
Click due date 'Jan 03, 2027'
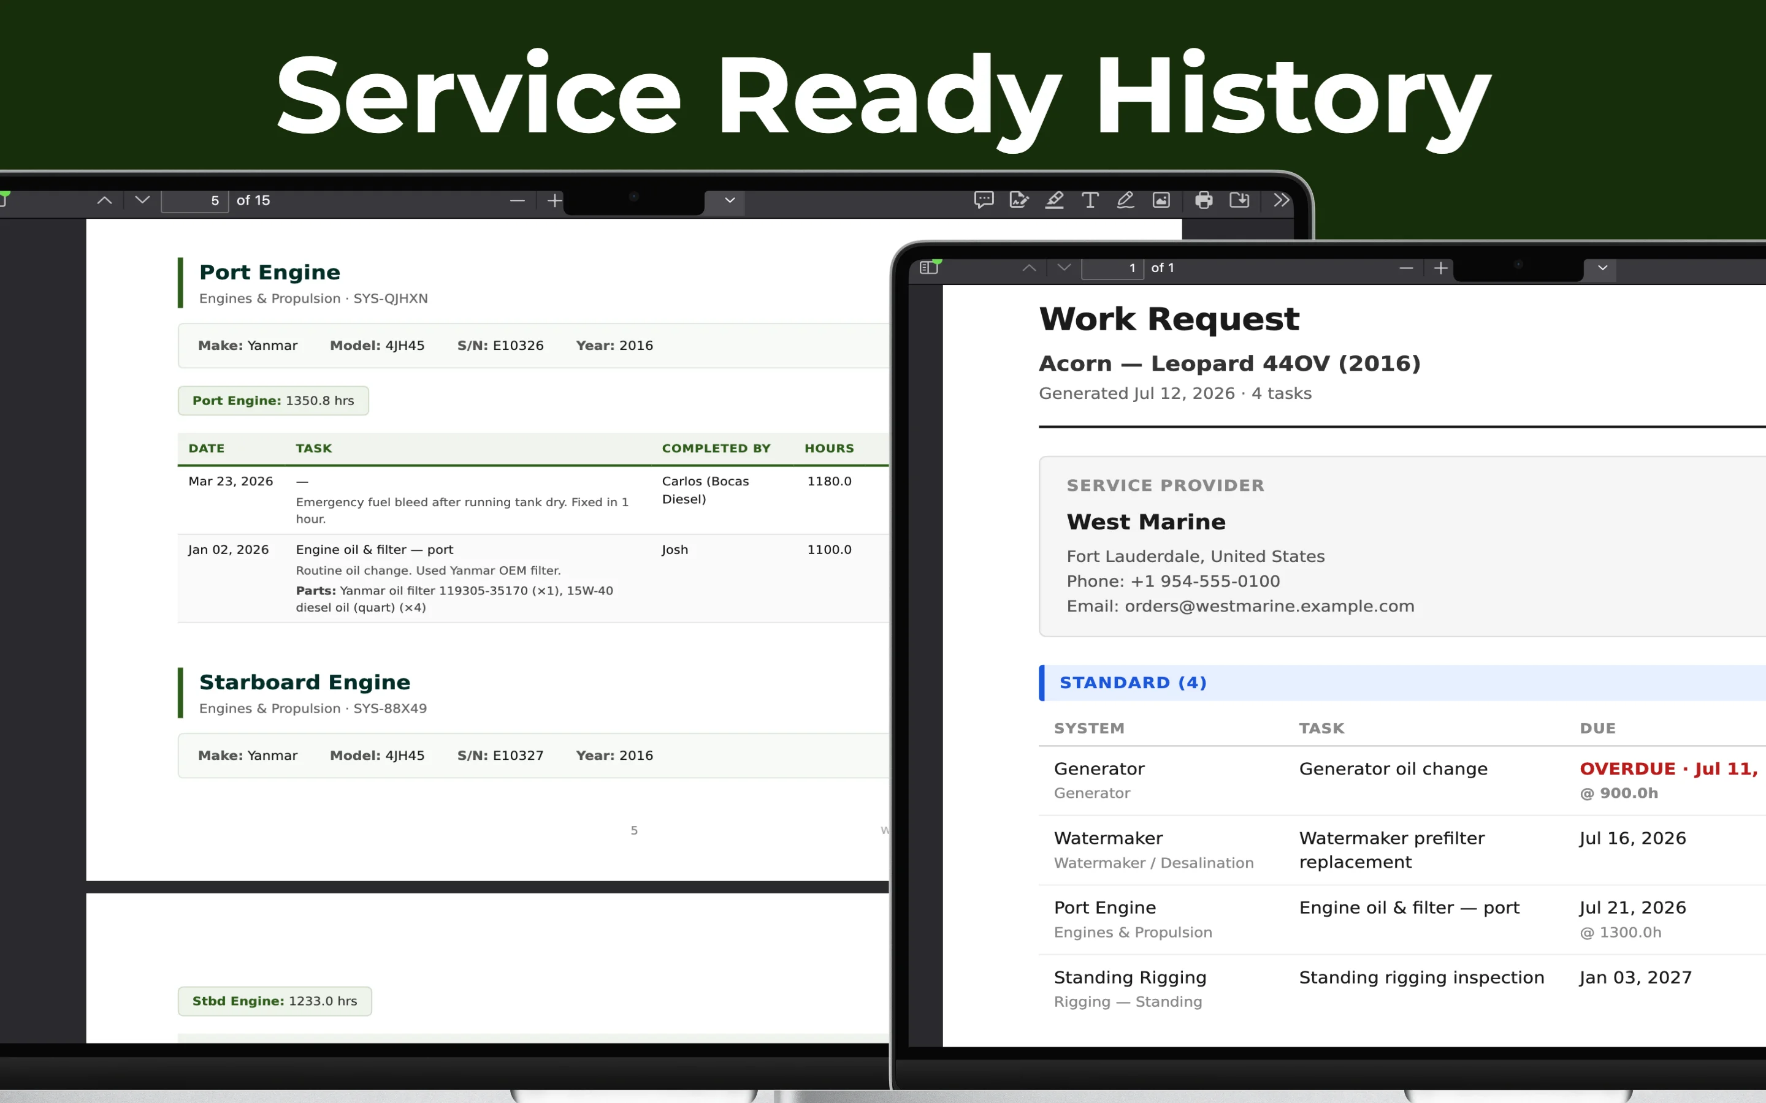point(1635,977)
